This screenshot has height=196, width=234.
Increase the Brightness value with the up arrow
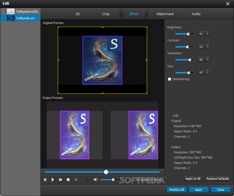pyautogui.click(x=208, y=32)
